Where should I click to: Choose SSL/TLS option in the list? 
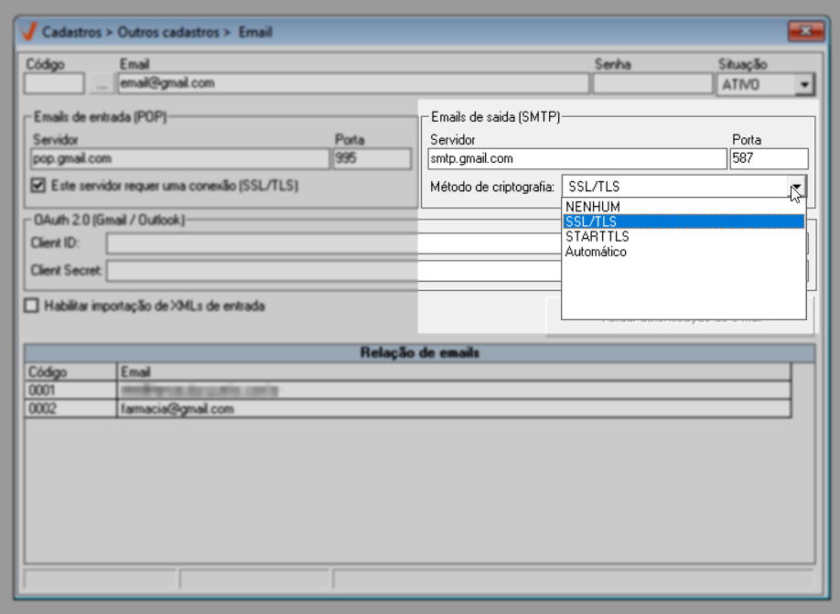click(x=684, y=221)
